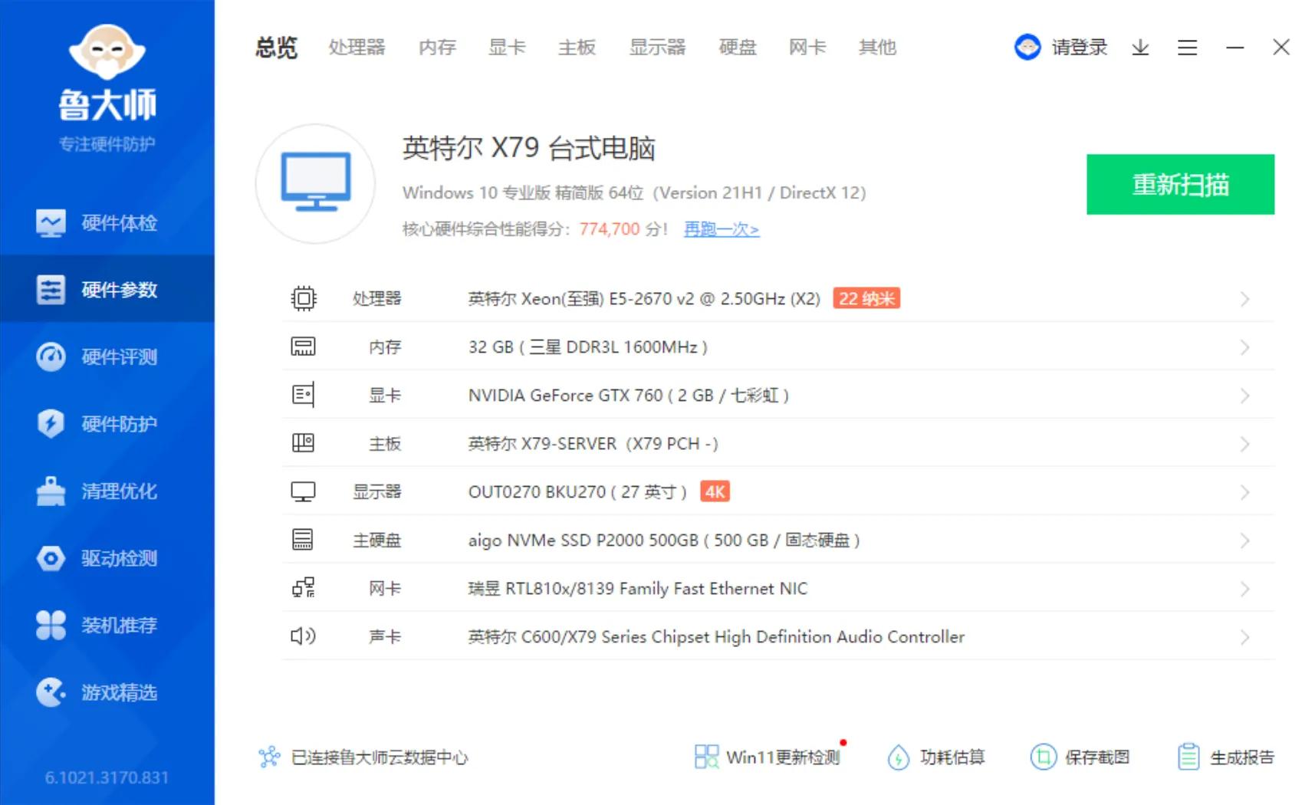Image resolution: width=1315 pixels, height=805 pixels.
Task: Open the download icon near 请登录
Action: point(1141,48)
